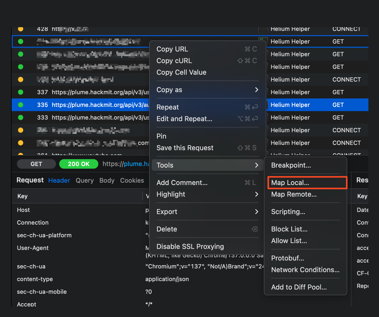Click the green status dot of request 335

tap(20, 105)
